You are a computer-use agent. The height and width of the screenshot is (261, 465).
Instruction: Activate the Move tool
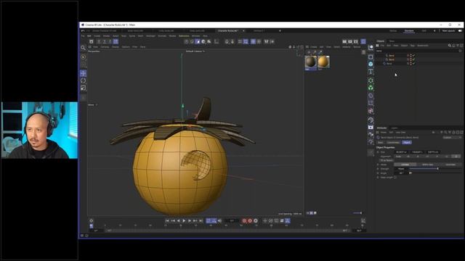click(84, 73)
